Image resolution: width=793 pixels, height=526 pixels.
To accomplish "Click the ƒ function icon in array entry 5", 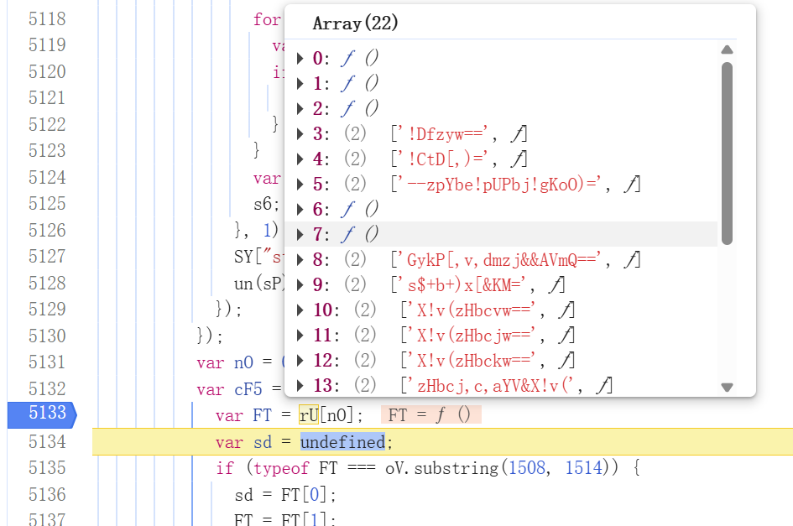I will click(633, 185).
